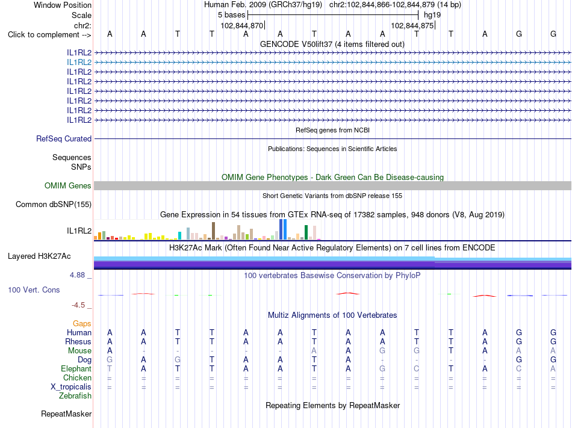Screen dimensions: 572x428
Task: Click the SNPs track label
Action: (81, 167)
